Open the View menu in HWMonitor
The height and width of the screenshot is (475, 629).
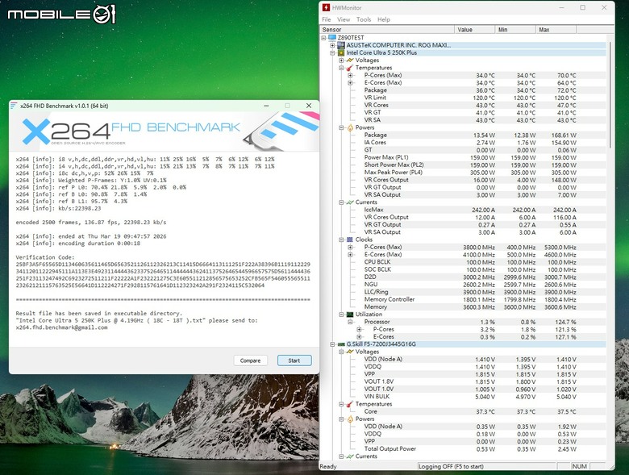coord(344,19)
